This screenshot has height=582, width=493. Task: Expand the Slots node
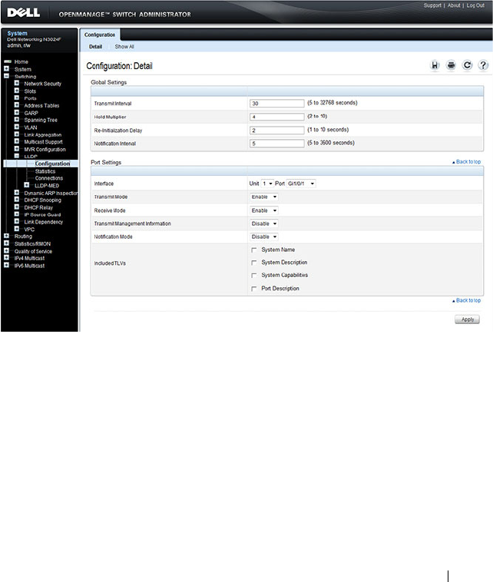pyautogui.click(x=17, y=91)
